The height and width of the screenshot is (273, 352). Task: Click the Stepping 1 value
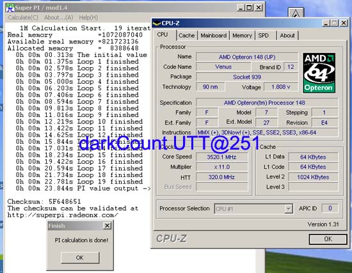pos(324,113)
